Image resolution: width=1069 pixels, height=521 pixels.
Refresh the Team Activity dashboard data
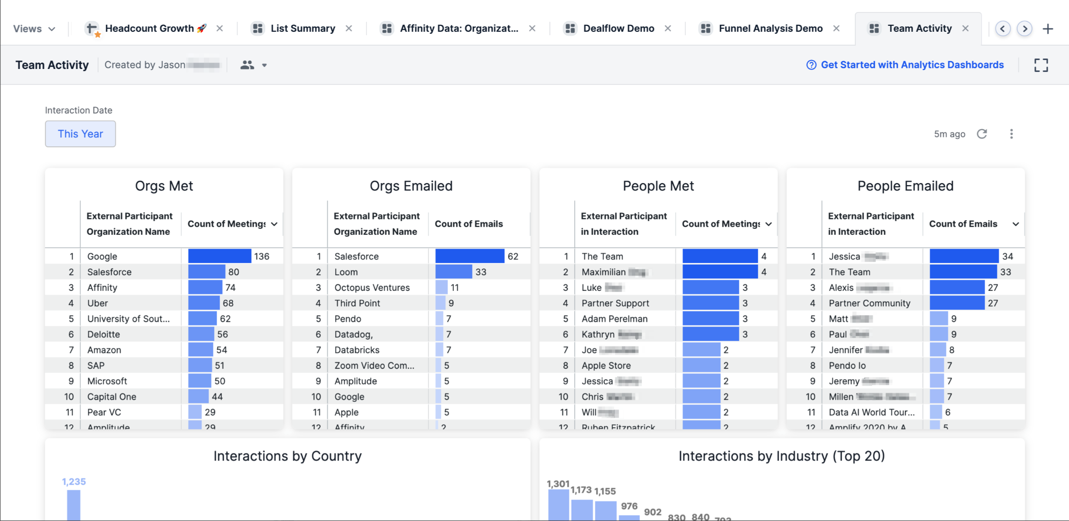coord(982,133)
